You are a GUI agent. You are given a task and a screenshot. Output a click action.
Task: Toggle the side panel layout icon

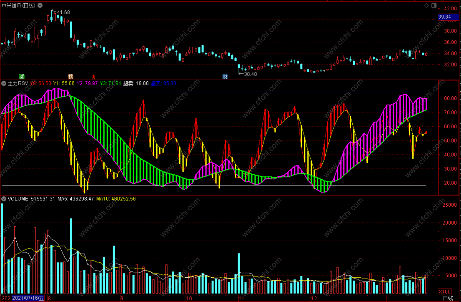[434, 5]
